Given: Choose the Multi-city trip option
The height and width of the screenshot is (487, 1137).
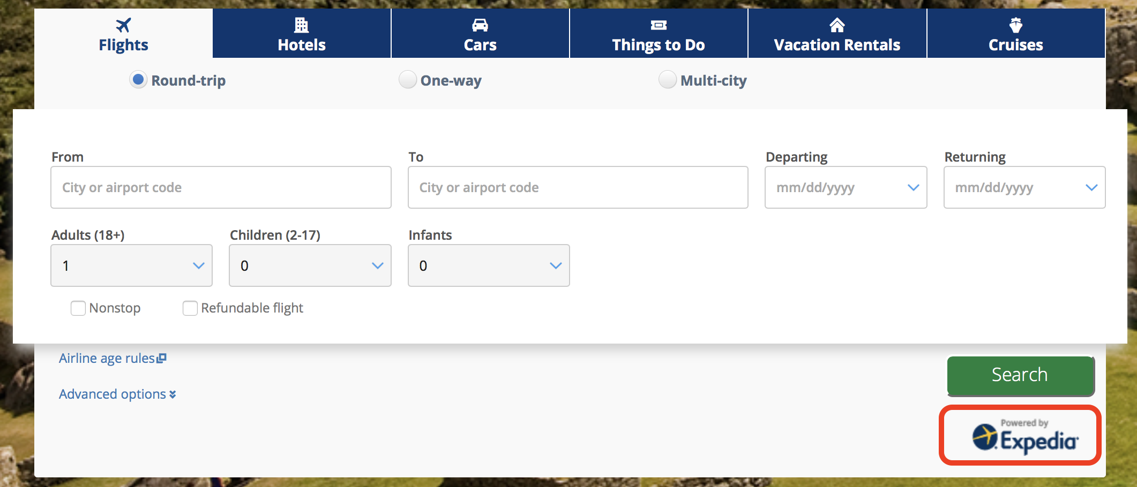Looking at the screenshot, I should pyautogui.click(x=667, y=80).
